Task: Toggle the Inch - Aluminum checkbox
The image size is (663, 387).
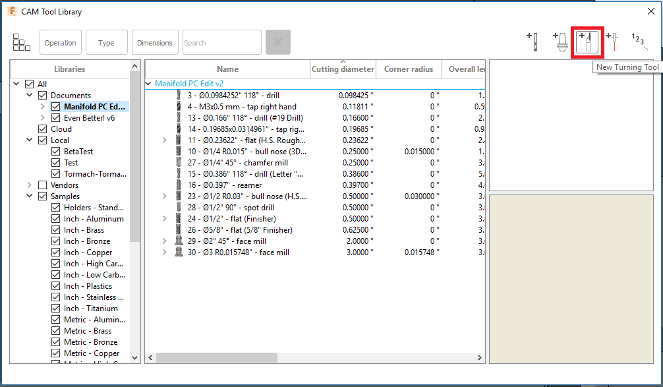Action: click(56, 219)
